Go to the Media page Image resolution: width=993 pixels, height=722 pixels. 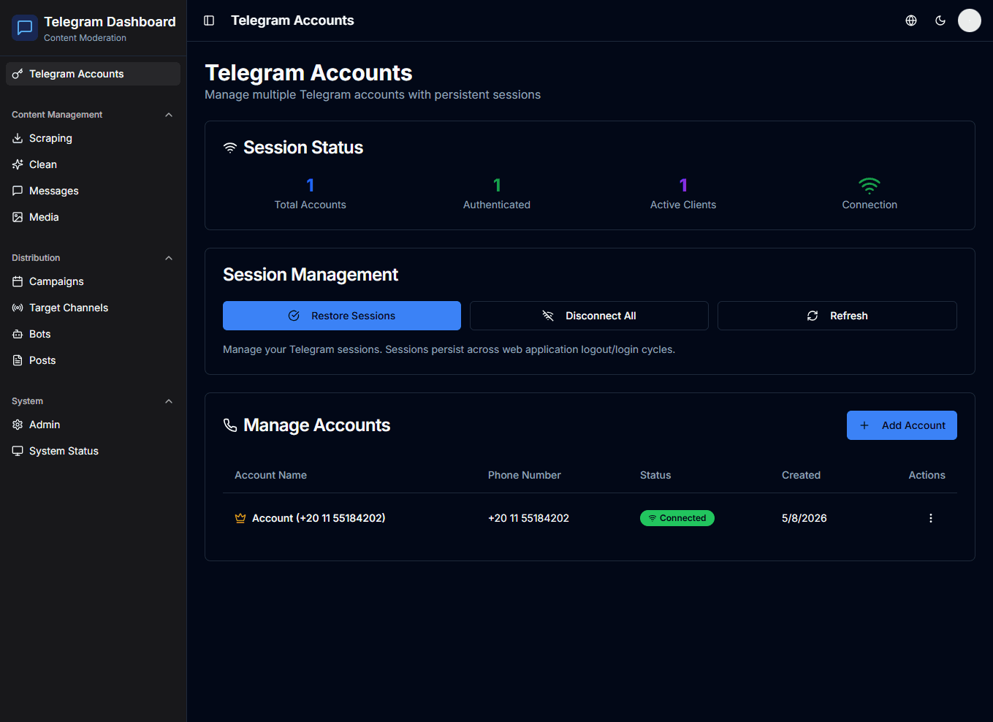tap(93, 217)
